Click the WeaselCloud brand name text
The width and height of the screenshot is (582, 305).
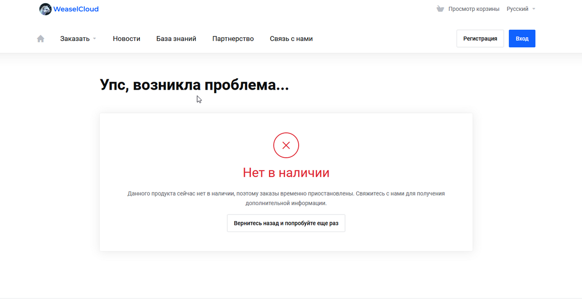[76, 9]
